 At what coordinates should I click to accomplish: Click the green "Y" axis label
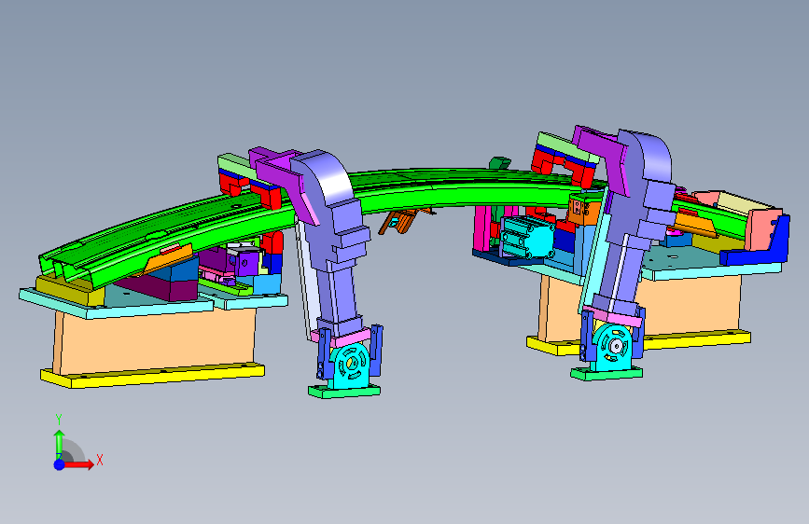(x=59, y=420)
